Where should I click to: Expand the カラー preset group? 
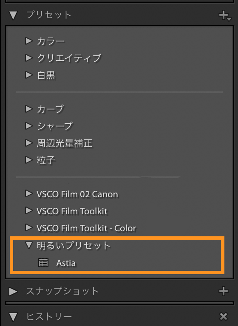[x=28, y=41]
